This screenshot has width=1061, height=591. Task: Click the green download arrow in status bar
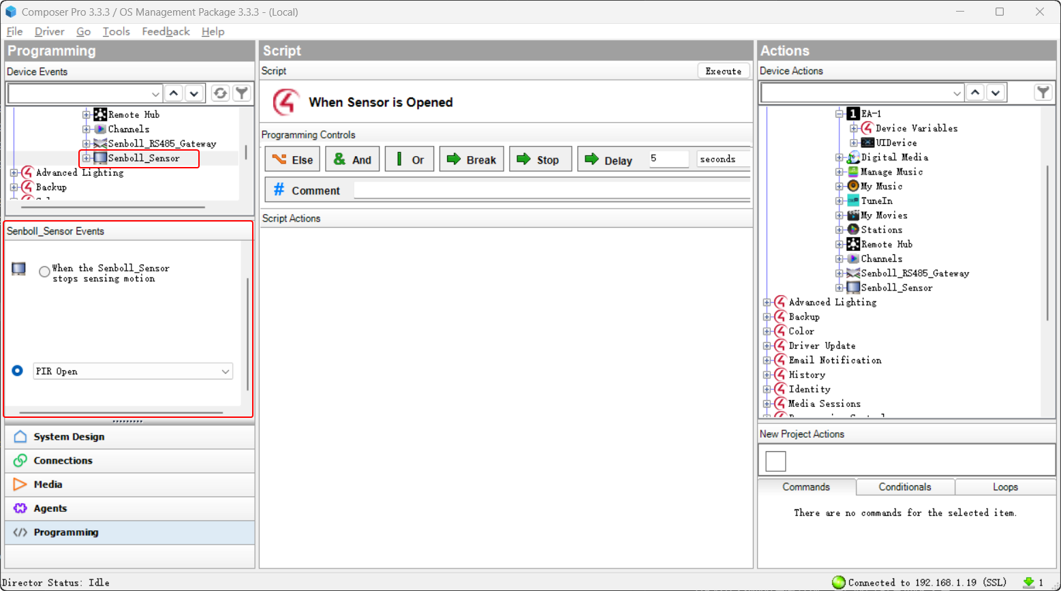(1028, 582)
